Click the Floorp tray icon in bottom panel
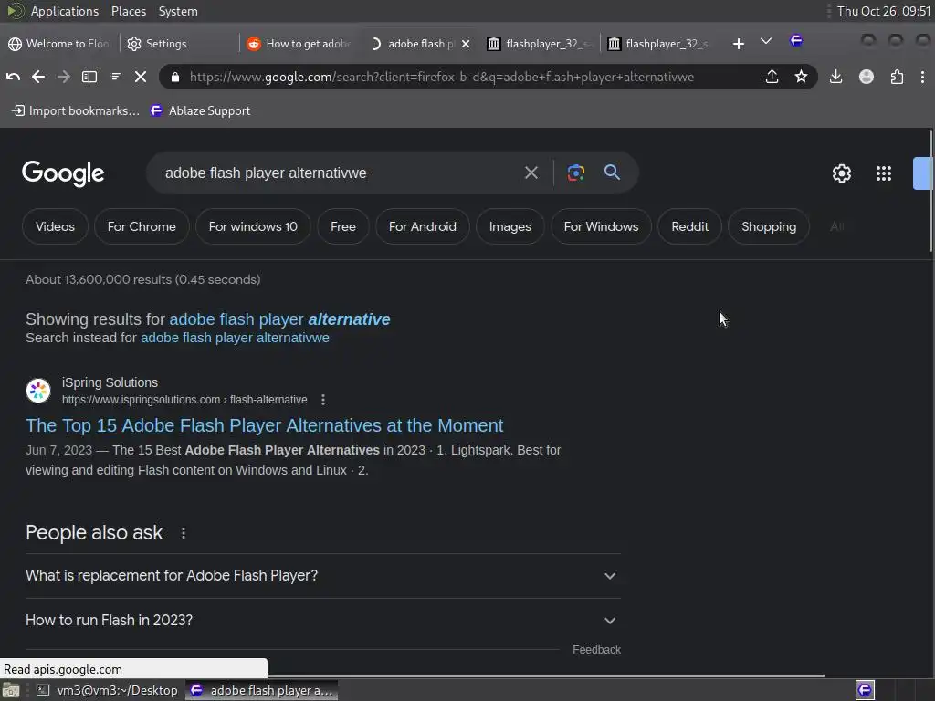 tap(866, 690)
